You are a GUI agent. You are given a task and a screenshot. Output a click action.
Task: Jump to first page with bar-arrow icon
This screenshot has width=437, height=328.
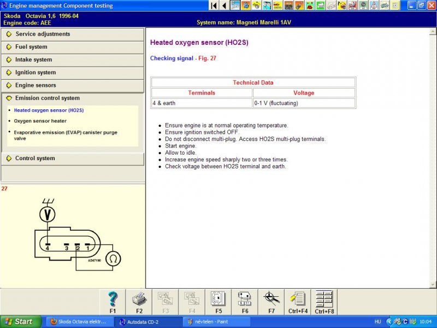[x=214, y=5]
